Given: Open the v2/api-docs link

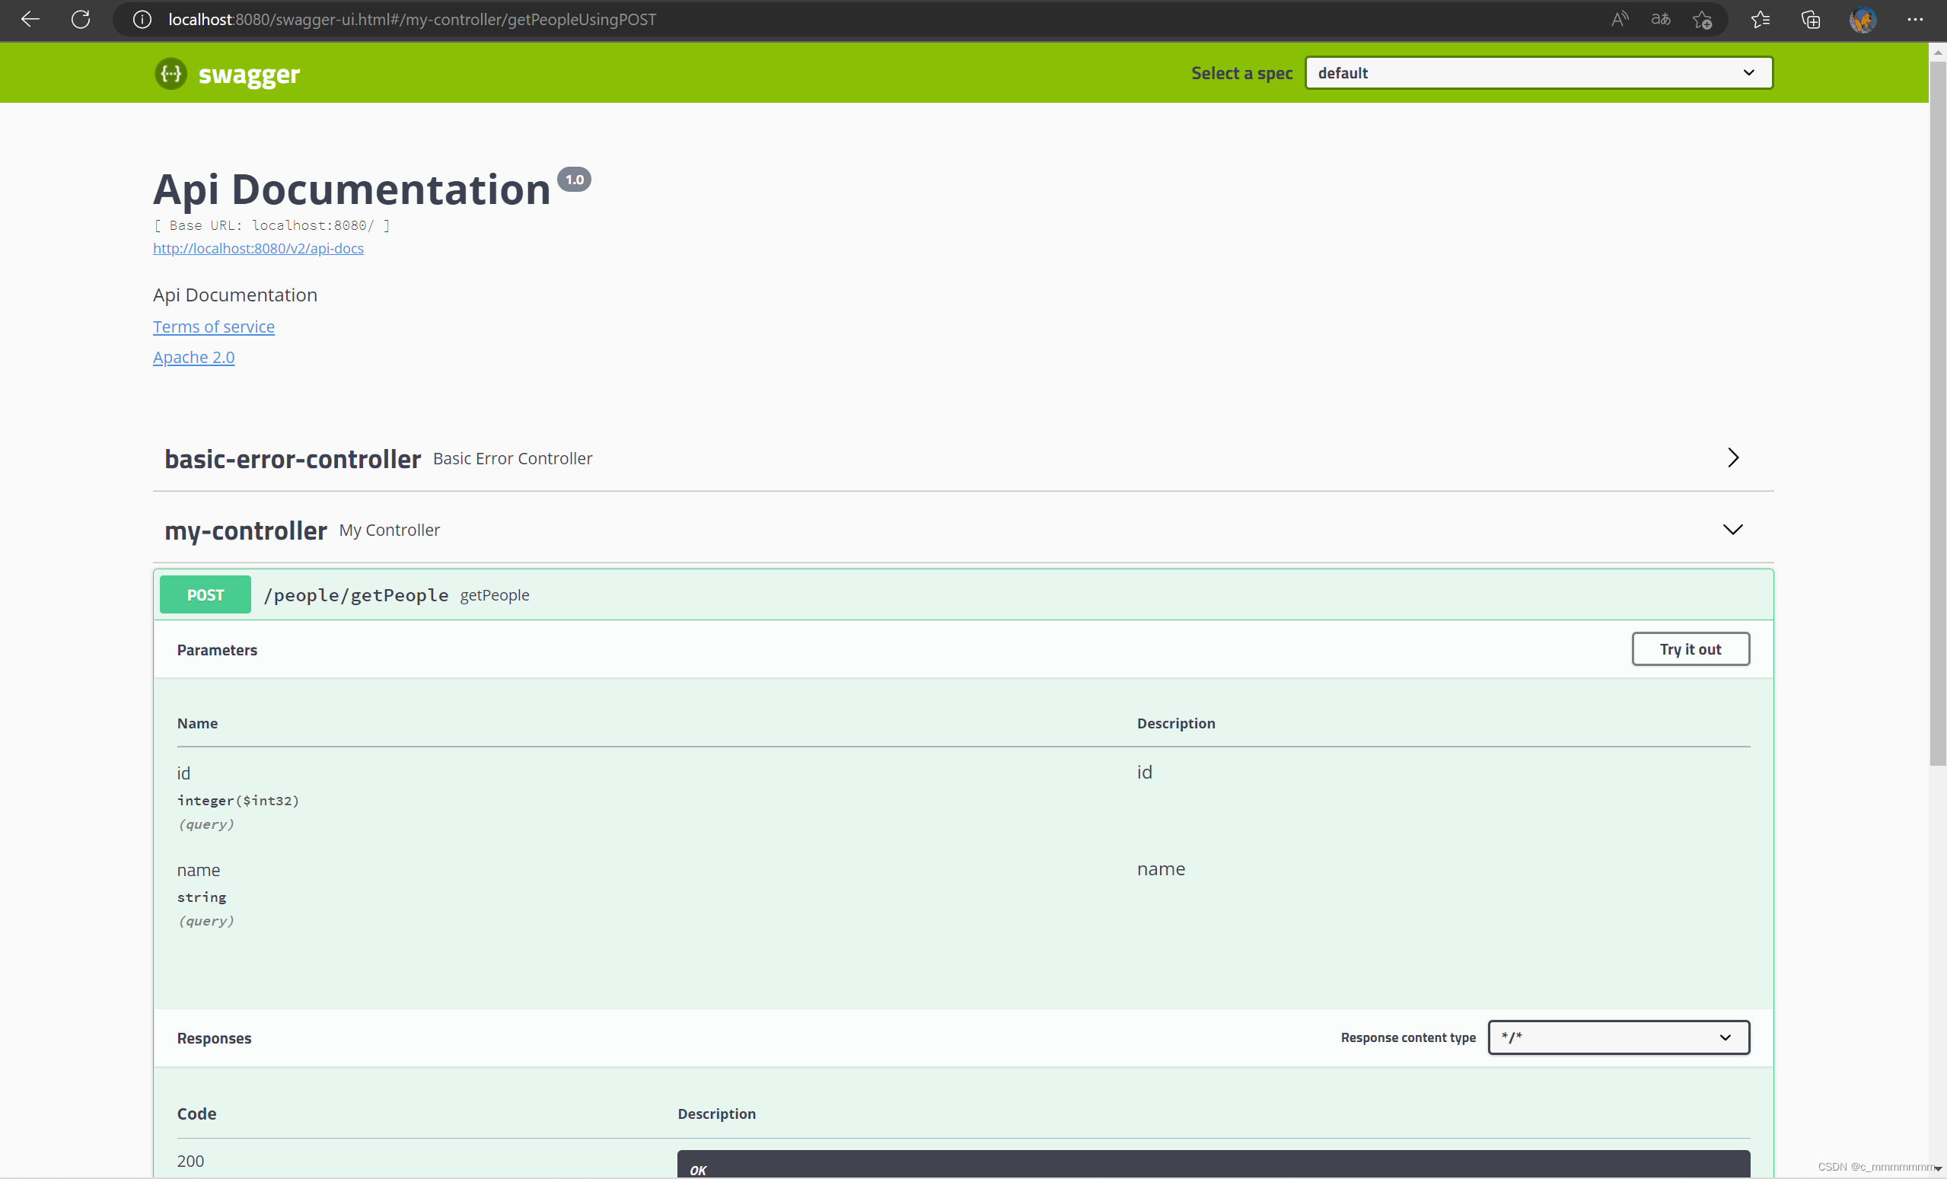Looking at the screenshot, I should [258, 248].
